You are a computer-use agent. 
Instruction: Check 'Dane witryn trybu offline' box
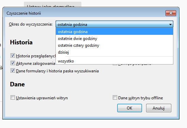point(115,98)
